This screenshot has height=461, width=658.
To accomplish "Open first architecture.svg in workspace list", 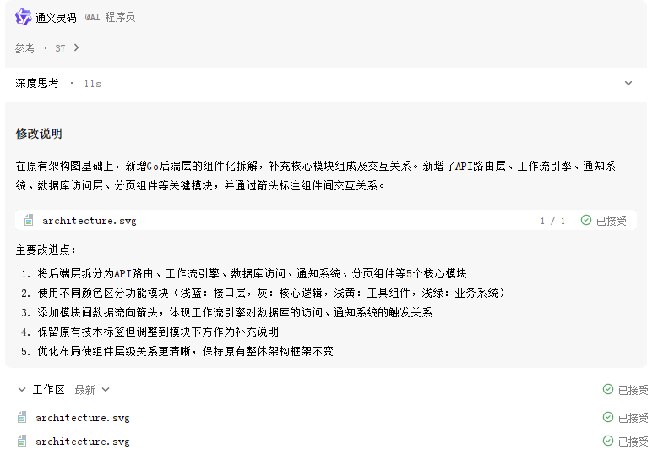I will 83,418.
